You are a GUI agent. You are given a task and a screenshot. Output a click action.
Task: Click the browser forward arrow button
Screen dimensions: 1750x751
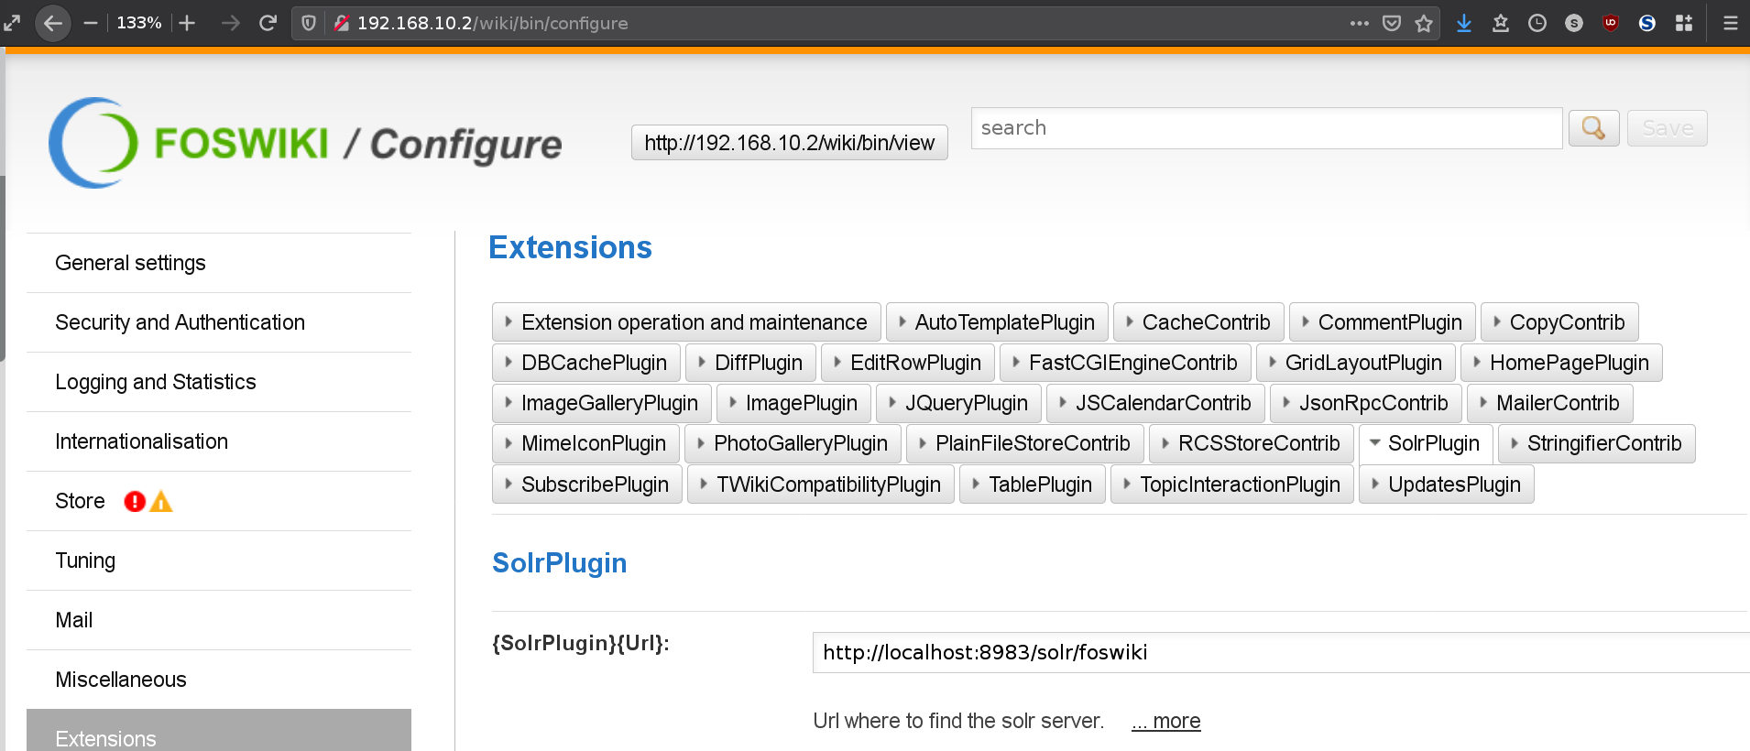230,23
